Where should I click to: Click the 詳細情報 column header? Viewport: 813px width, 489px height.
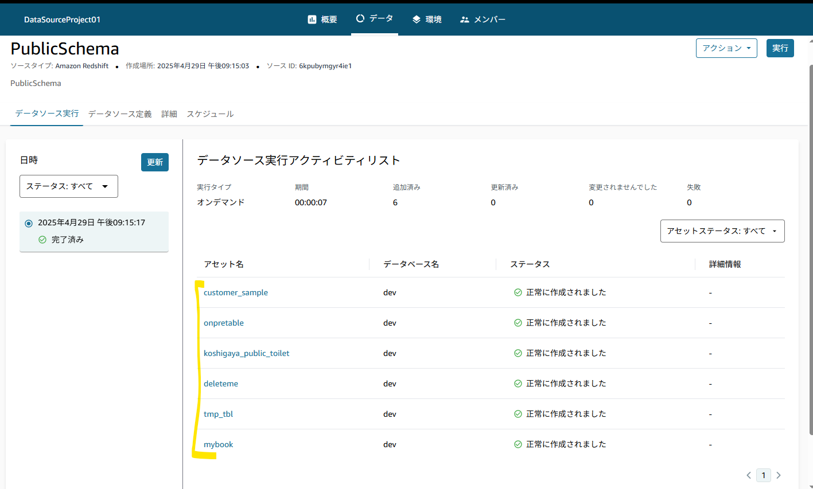tap(725, 264)
